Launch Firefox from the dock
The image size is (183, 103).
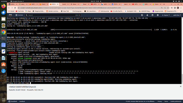click(x=3, y=6)
